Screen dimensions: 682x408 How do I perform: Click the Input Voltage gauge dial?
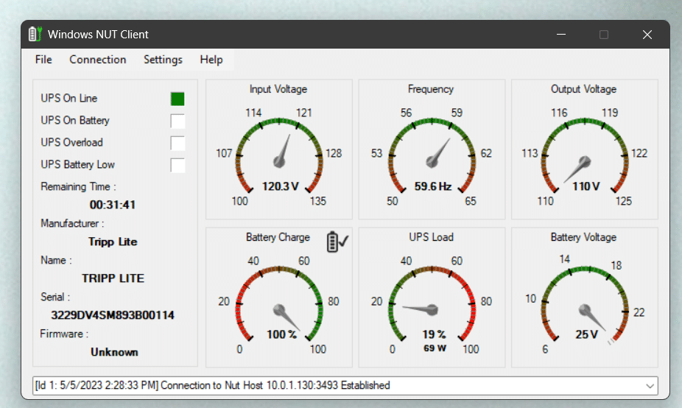coord(279,155)
